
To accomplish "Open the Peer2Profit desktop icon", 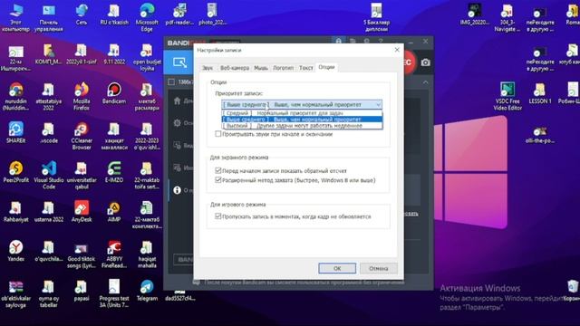I will (16, 172).
